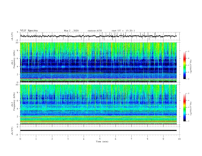Click the "ch.1(V)" waveform axis label
The width and height of the screenshot is (202, 156).
click(12, 36)
